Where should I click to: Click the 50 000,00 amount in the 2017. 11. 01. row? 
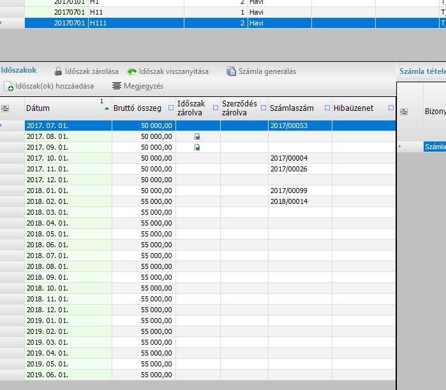tap(156, 169)
